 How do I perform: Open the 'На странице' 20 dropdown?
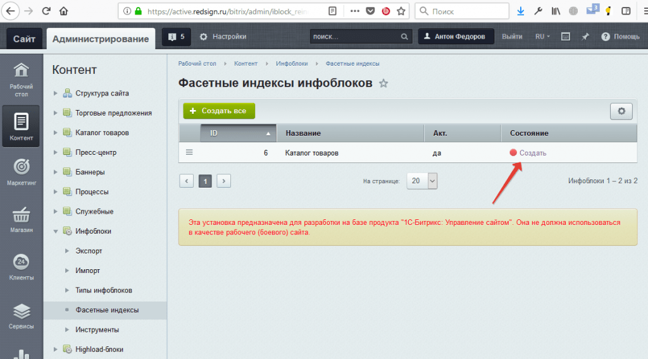(x=422, y=181)
